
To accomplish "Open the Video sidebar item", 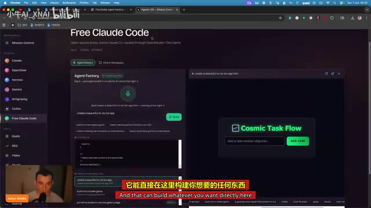I will click(16, 155).
